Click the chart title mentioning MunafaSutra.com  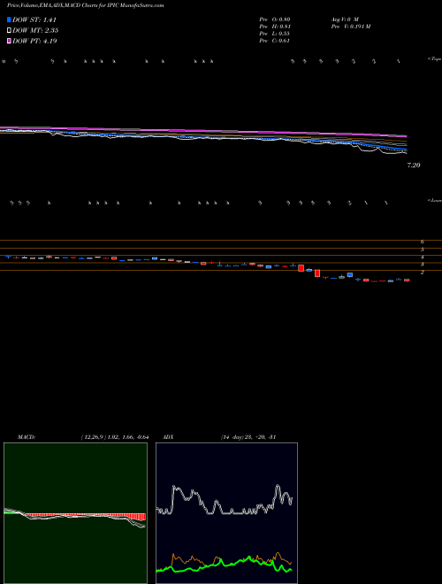click(85, 5)
